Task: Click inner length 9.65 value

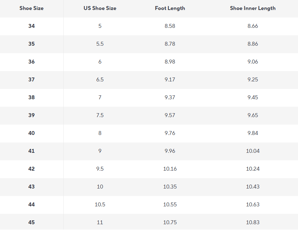Action: (x=252, y=115)
